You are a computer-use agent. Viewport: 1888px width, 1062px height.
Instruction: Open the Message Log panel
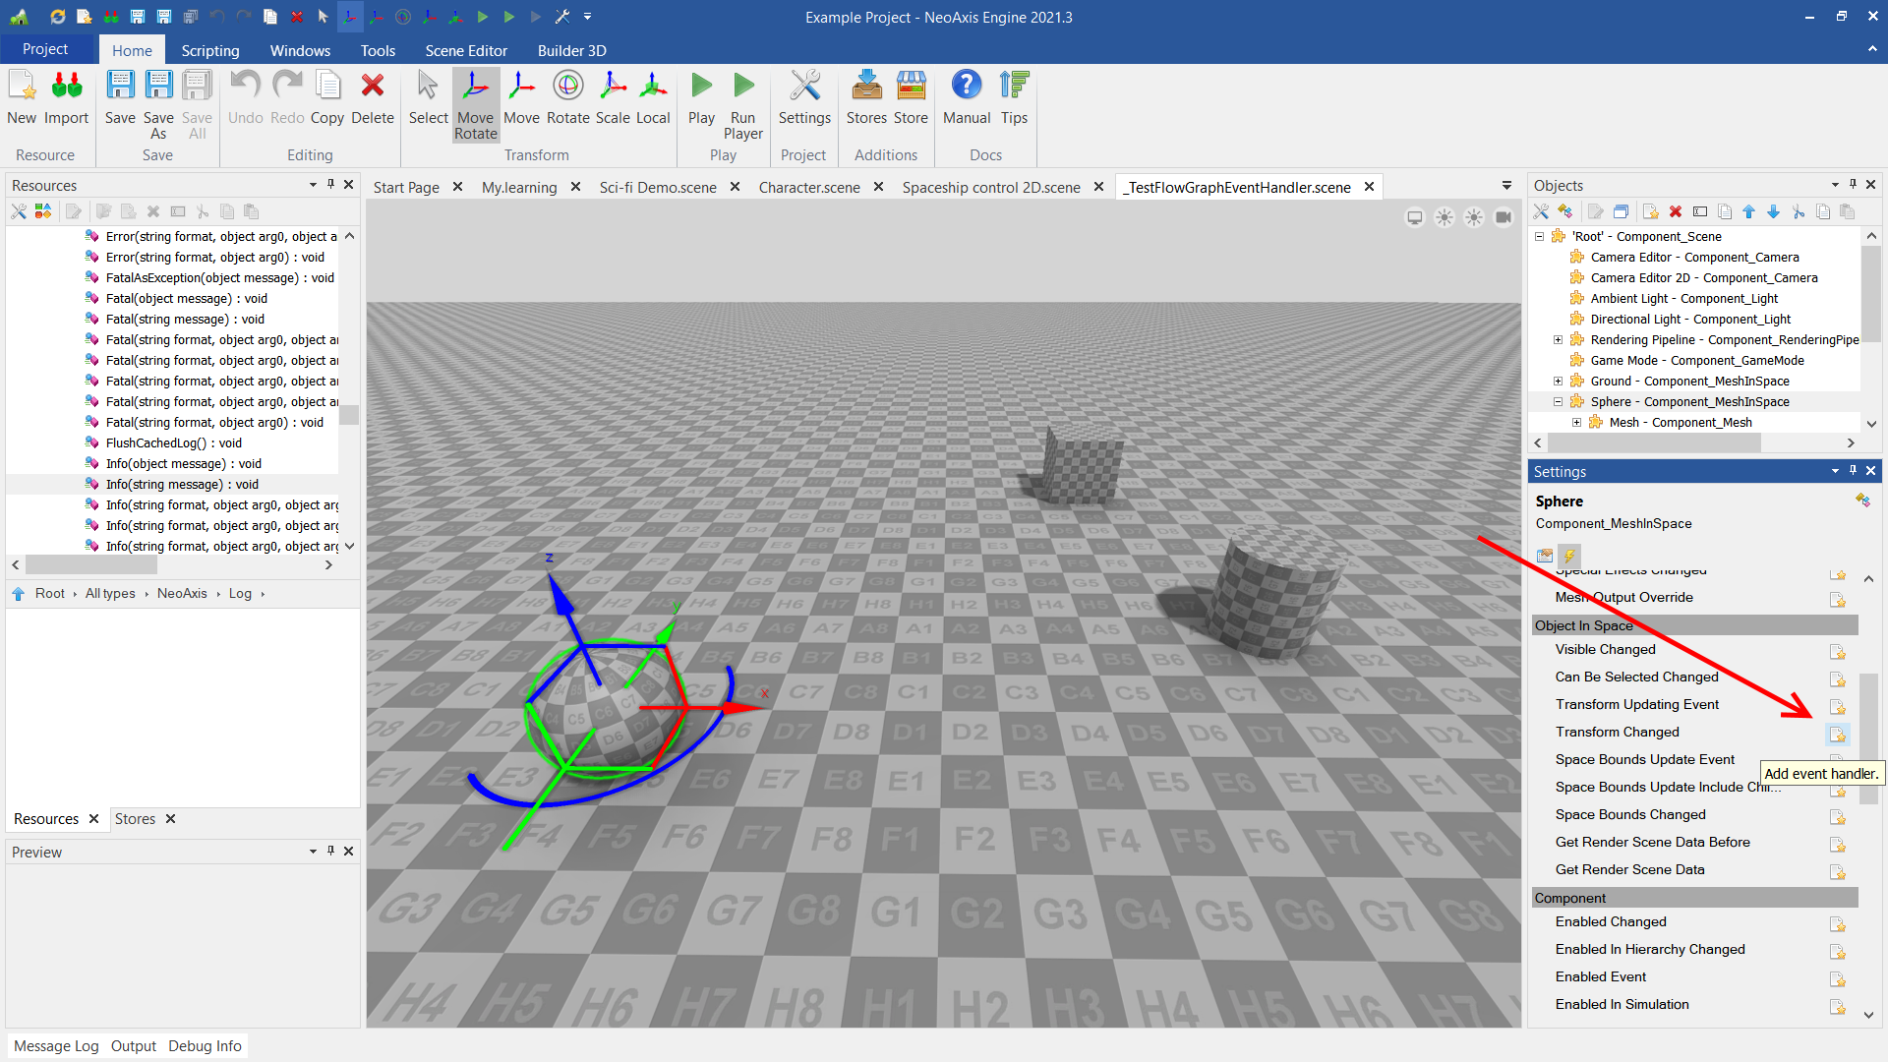(x=56, y=1045)
